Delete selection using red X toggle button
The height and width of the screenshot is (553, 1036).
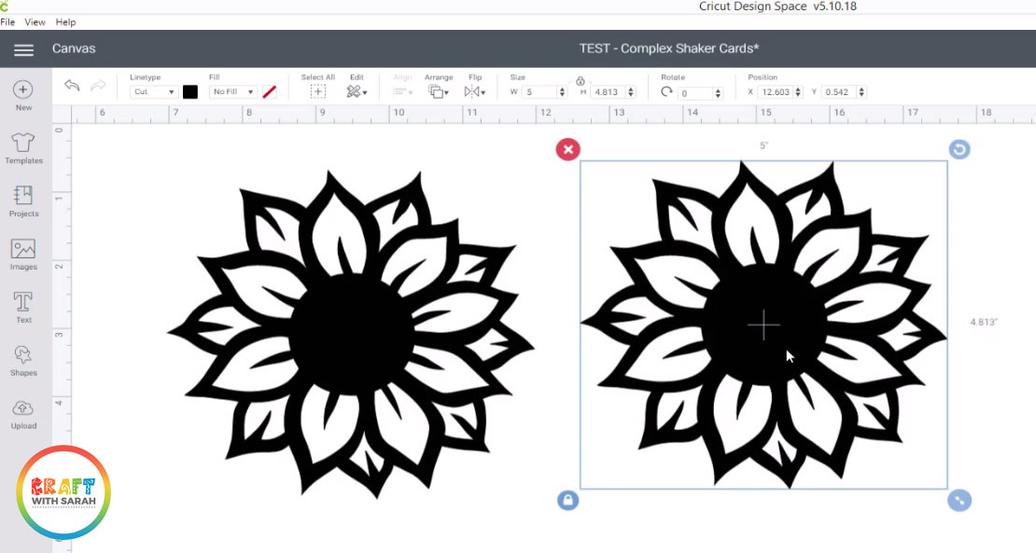568,149
